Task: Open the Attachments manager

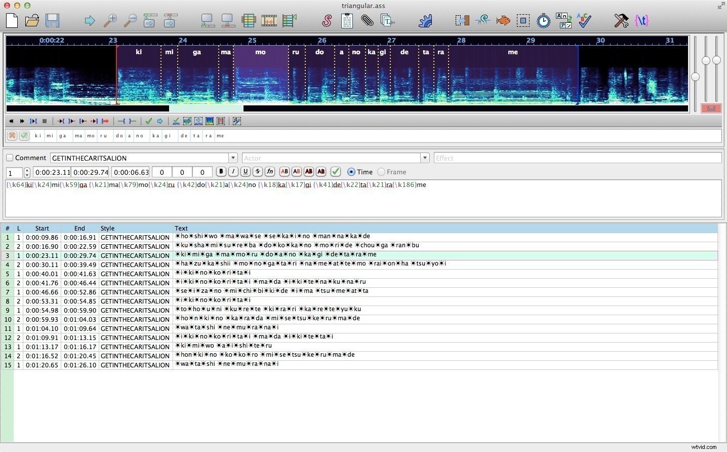Action: pos(367,21)
